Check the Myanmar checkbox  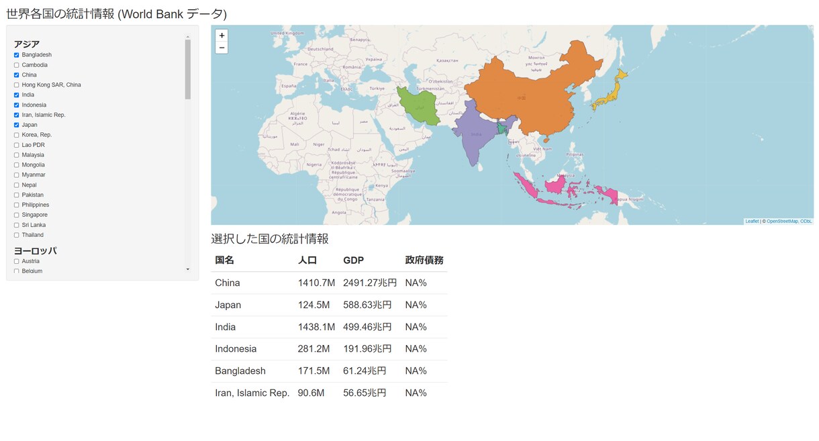(17, 175)
